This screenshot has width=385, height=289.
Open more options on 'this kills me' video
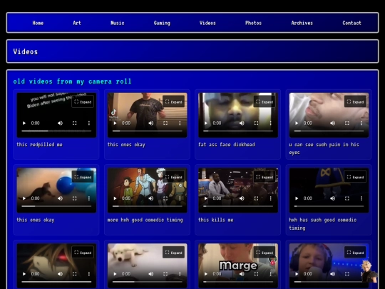pyautogui.click(x=271, y=198)
